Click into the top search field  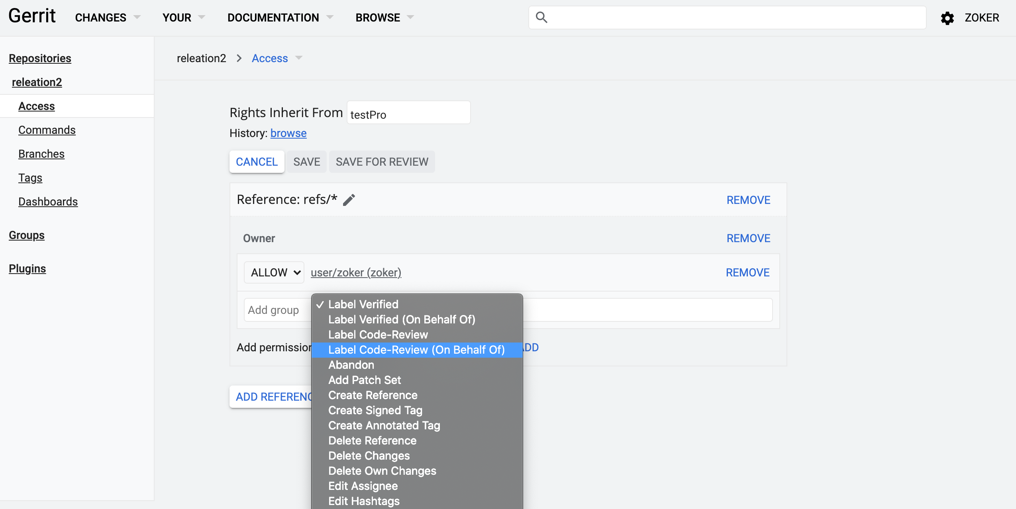728,18
